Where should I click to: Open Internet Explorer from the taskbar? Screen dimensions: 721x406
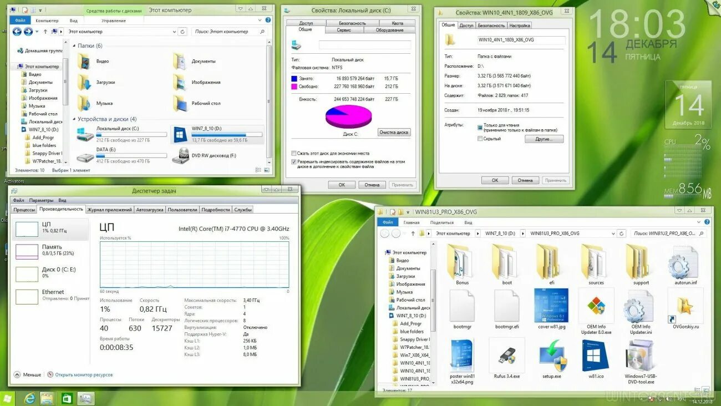[x=29, y=398]
